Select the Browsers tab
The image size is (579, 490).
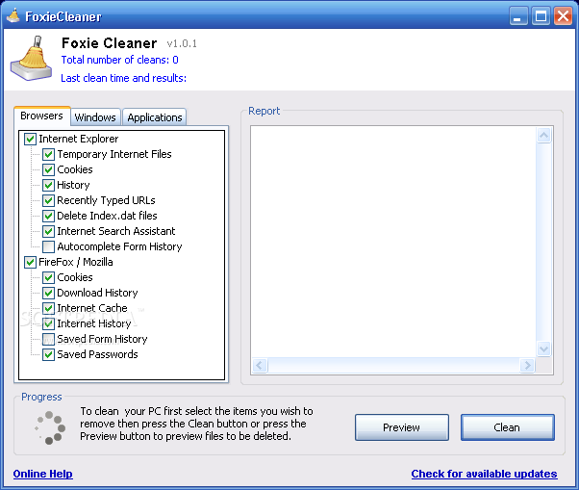(x=41, y=116)
